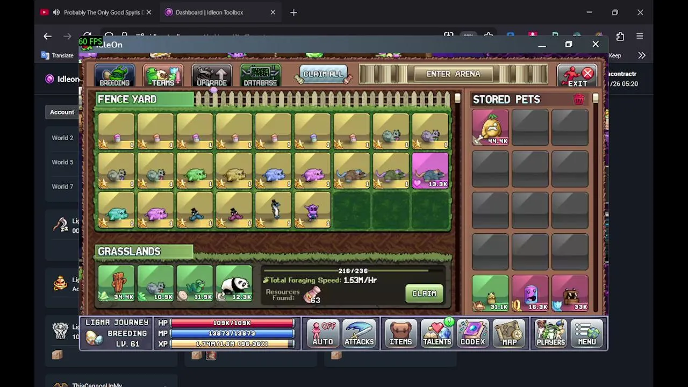This screenshot has width=688, height=387.
Task: Select the purple stored pet 16.3K
Action: pos(530,293)
